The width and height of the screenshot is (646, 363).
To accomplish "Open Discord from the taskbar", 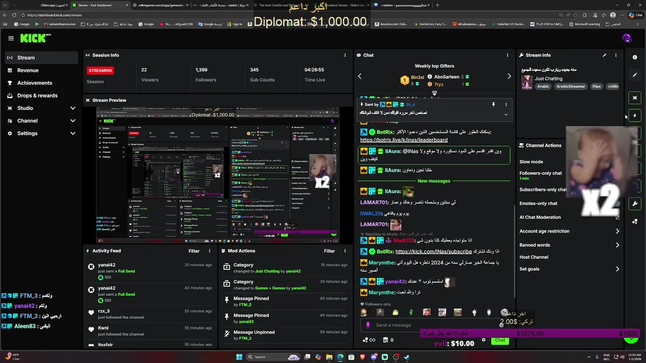I will [x=373, y=357].
